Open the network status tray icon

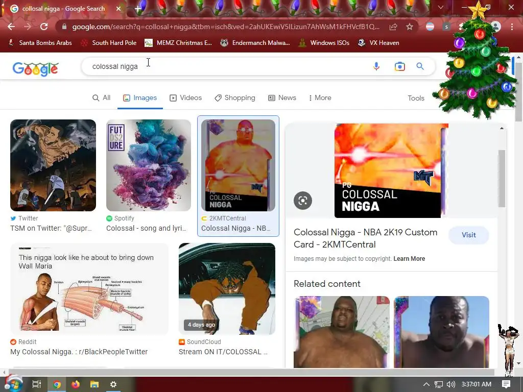[439, 384]
